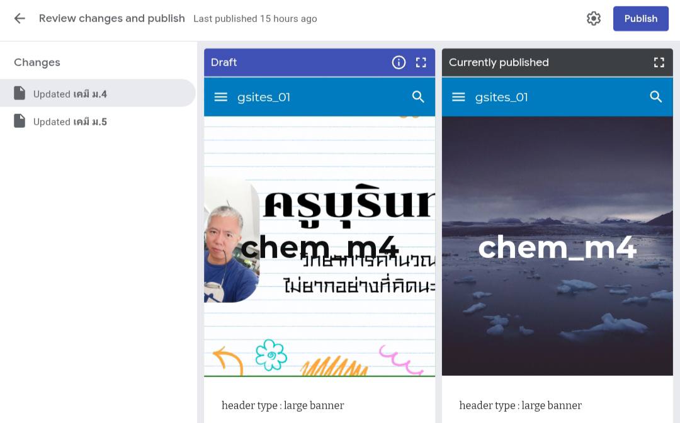
Task: Open publish settings gear icon
Action: (593, 19)
